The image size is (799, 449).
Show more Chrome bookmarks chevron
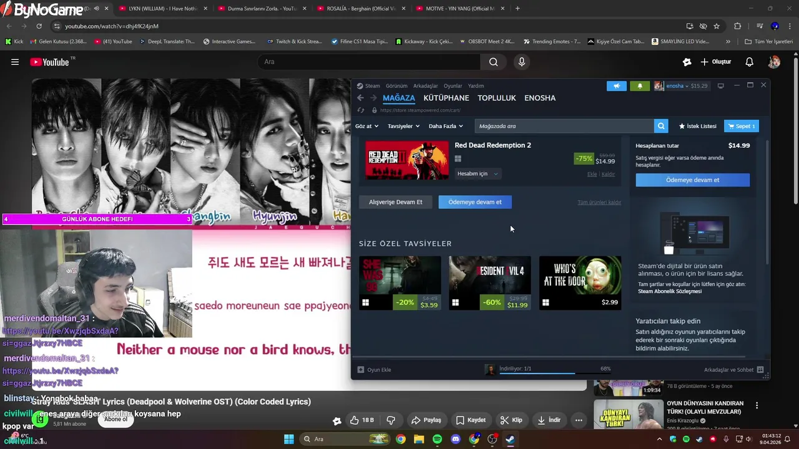click(728, 42)
